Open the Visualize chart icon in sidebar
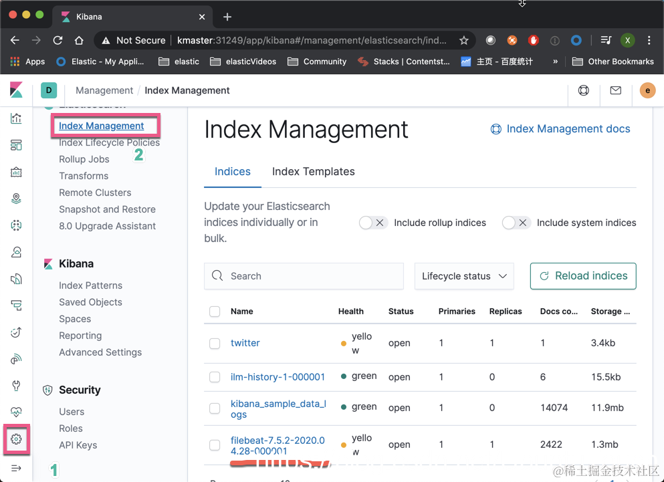The image size is (664, 482). pos(16,118)
